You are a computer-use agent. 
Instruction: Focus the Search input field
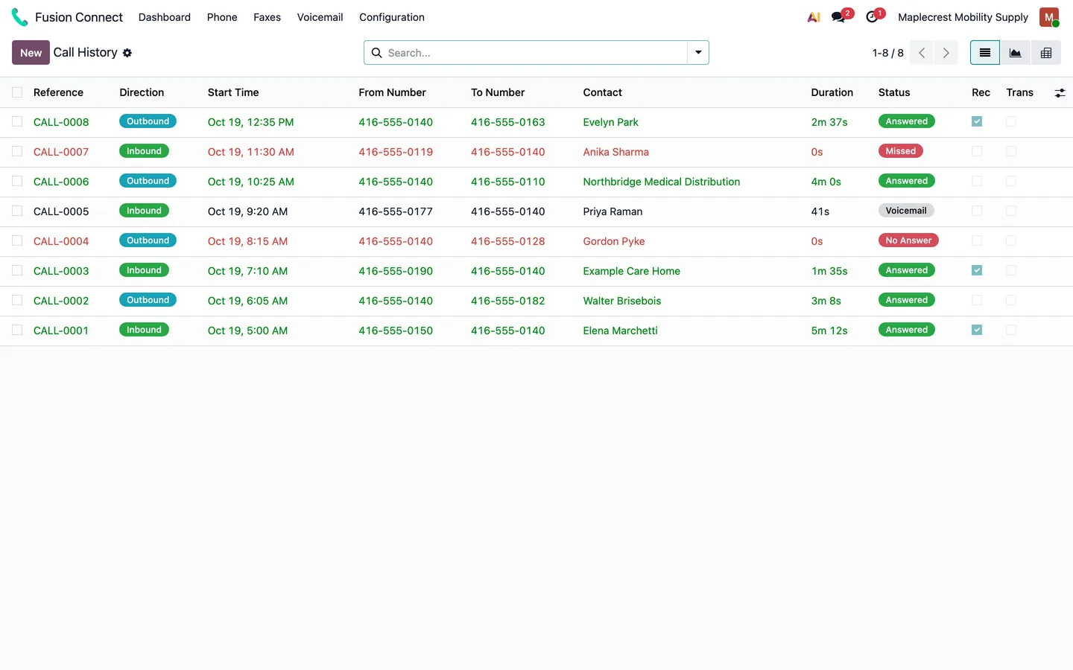click(535, 53)
